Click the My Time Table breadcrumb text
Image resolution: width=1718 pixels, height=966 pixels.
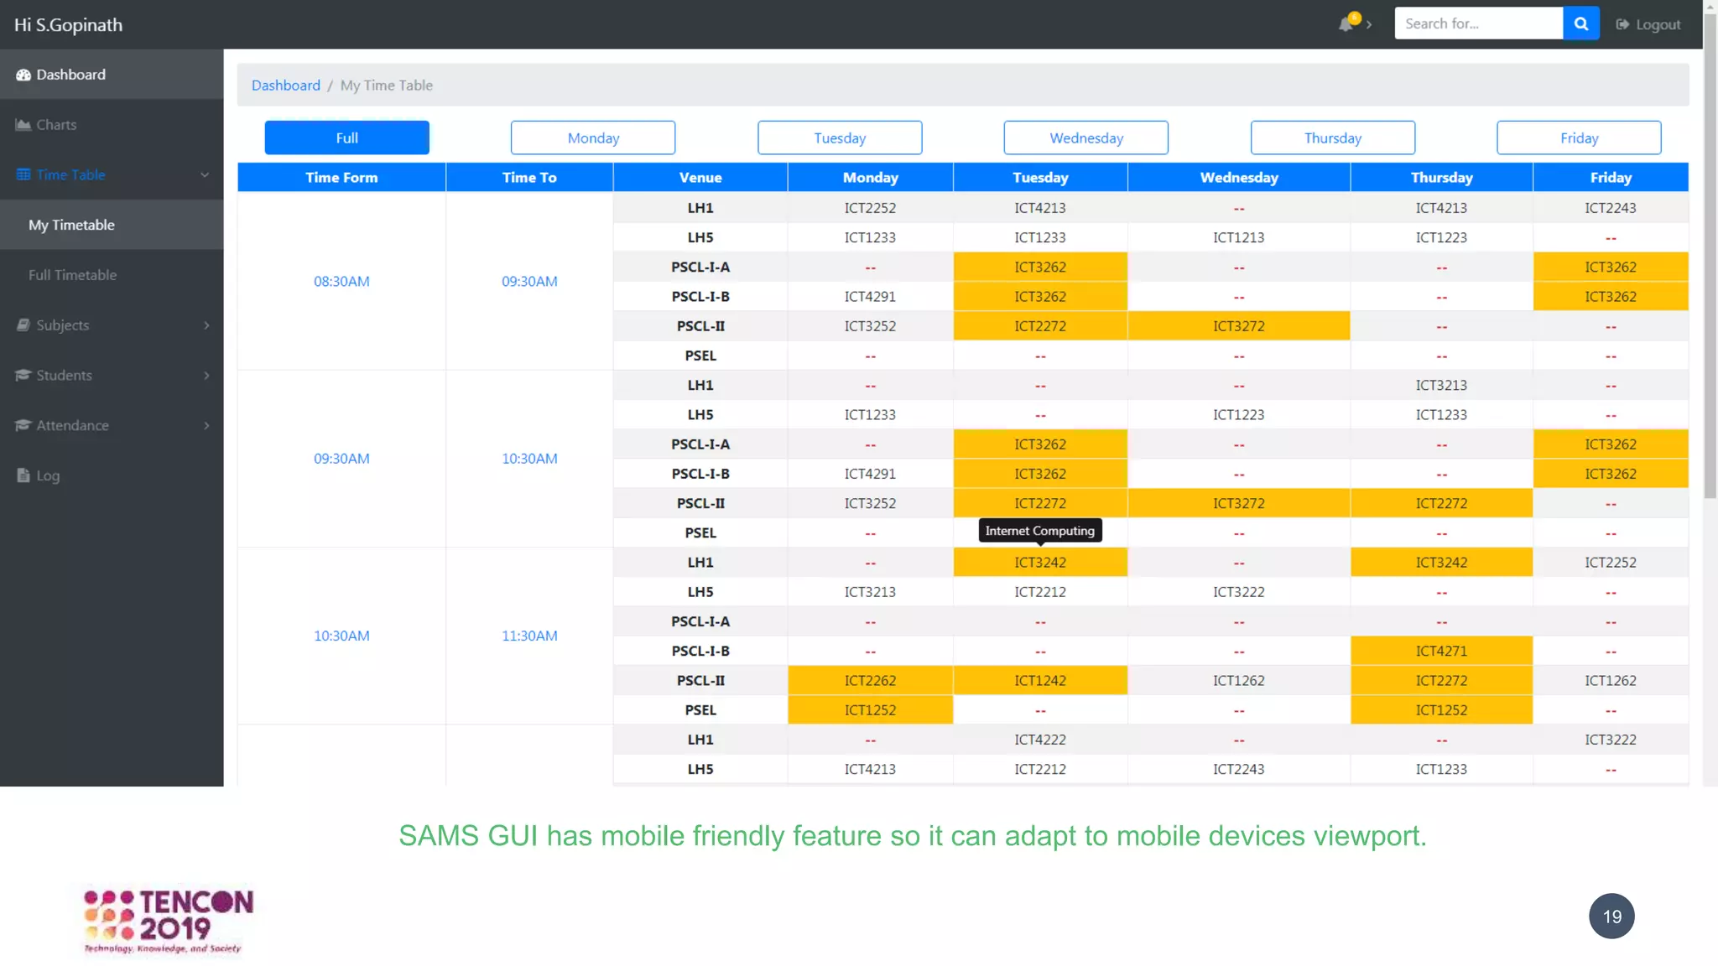387,86
